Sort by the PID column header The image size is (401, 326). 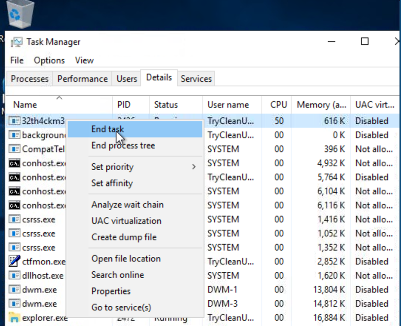point(131,105)
